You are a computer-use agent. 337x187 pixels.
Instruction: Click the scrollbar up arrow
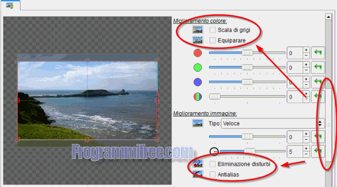[328, 17]
